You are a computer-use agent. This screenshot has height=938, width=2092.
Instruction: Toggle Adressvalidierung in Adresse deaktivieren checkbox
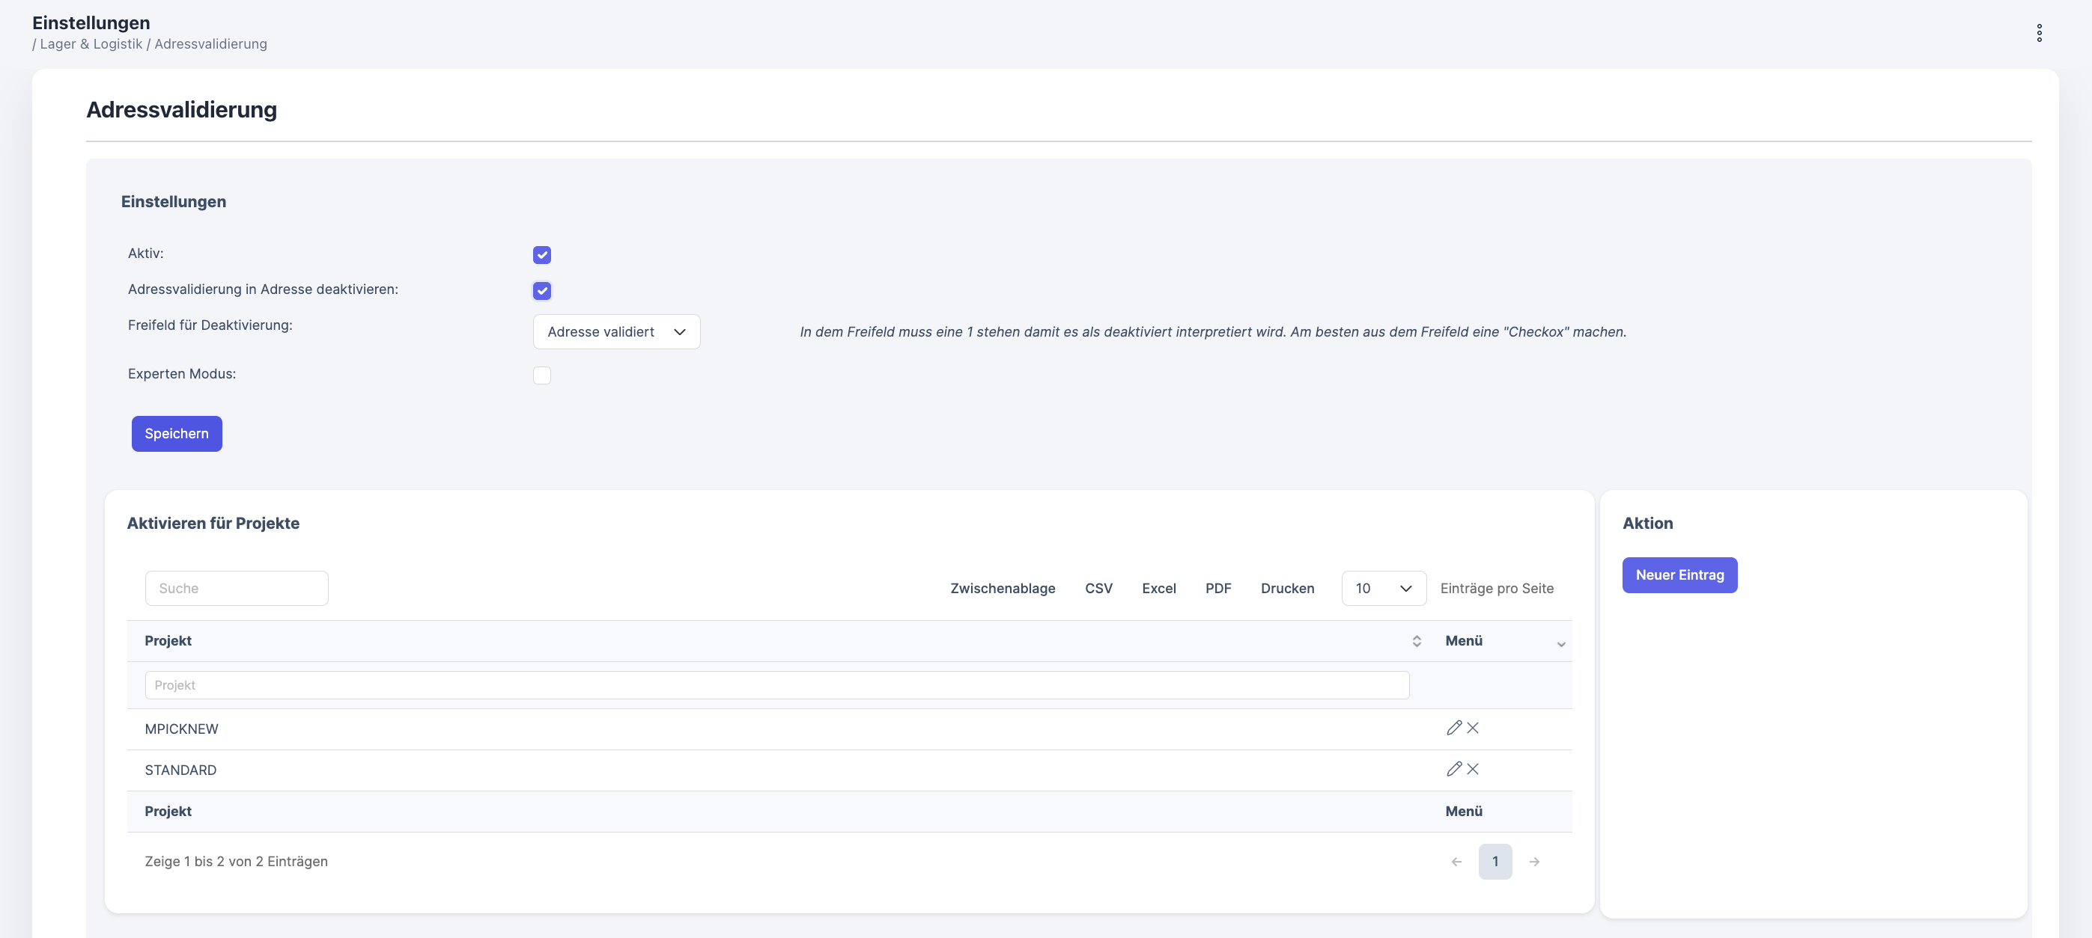pyautogui.click(x=541, y=290)
